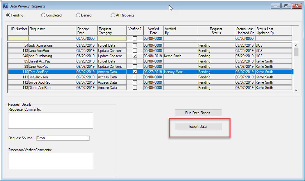Select the Pending radio button

click(8, 15)
